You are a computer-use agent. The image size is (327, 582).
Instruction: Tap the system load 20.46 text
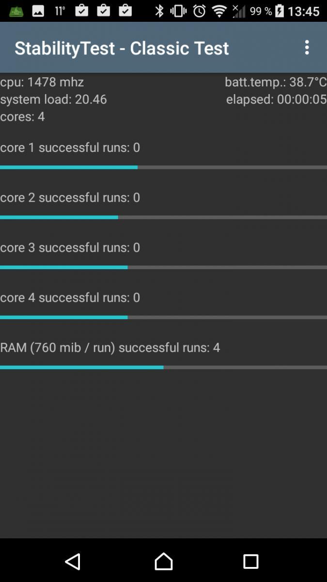coord(53,99)
